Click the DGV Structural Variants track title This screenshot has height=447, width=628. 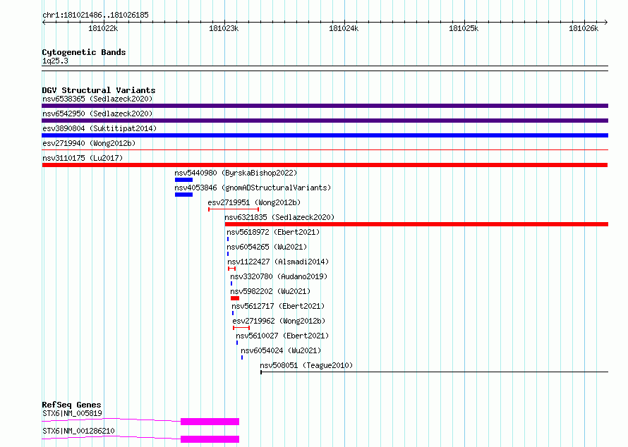pos(99,90)
